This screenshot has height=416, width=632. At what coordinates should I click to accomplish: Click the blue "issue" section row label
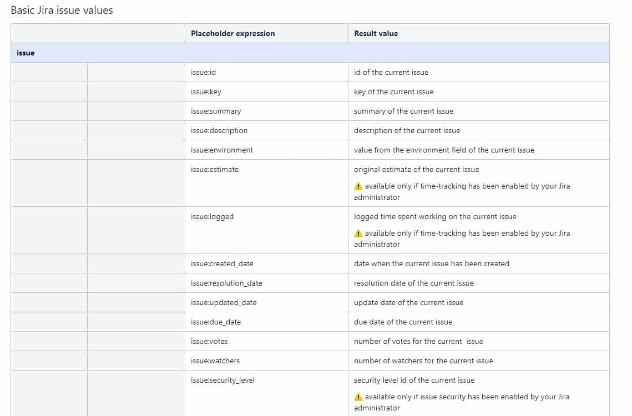point(26,53)
